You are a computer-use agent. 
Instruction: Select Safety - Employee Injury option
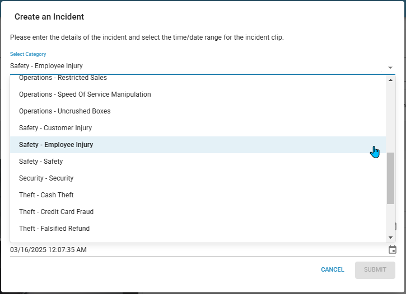point(198,145)
